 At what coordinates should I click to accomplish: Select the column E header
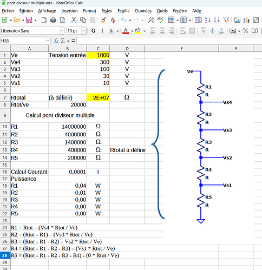pos(181,49)
